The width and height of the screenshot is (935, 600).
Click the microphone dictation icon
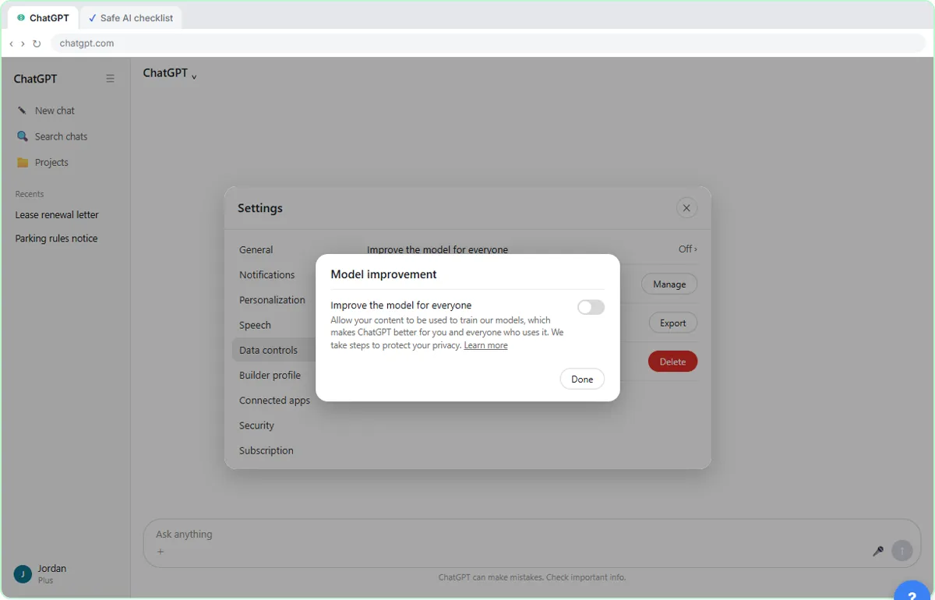[x=878, y=551]
